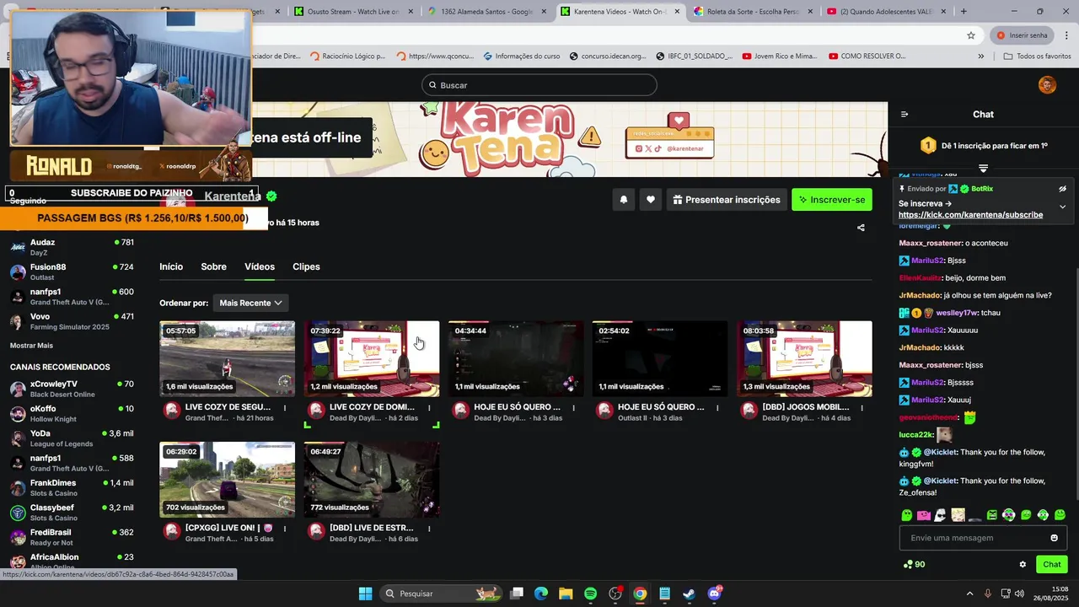
Task: Insert the sunglasses ghost emote
Action: [941, 515]
